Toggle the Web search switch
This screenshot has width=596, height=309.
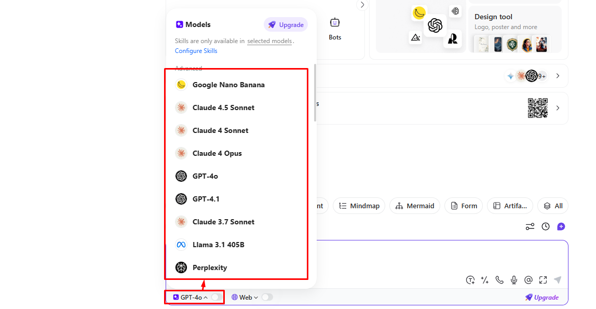tap(267, 297)
